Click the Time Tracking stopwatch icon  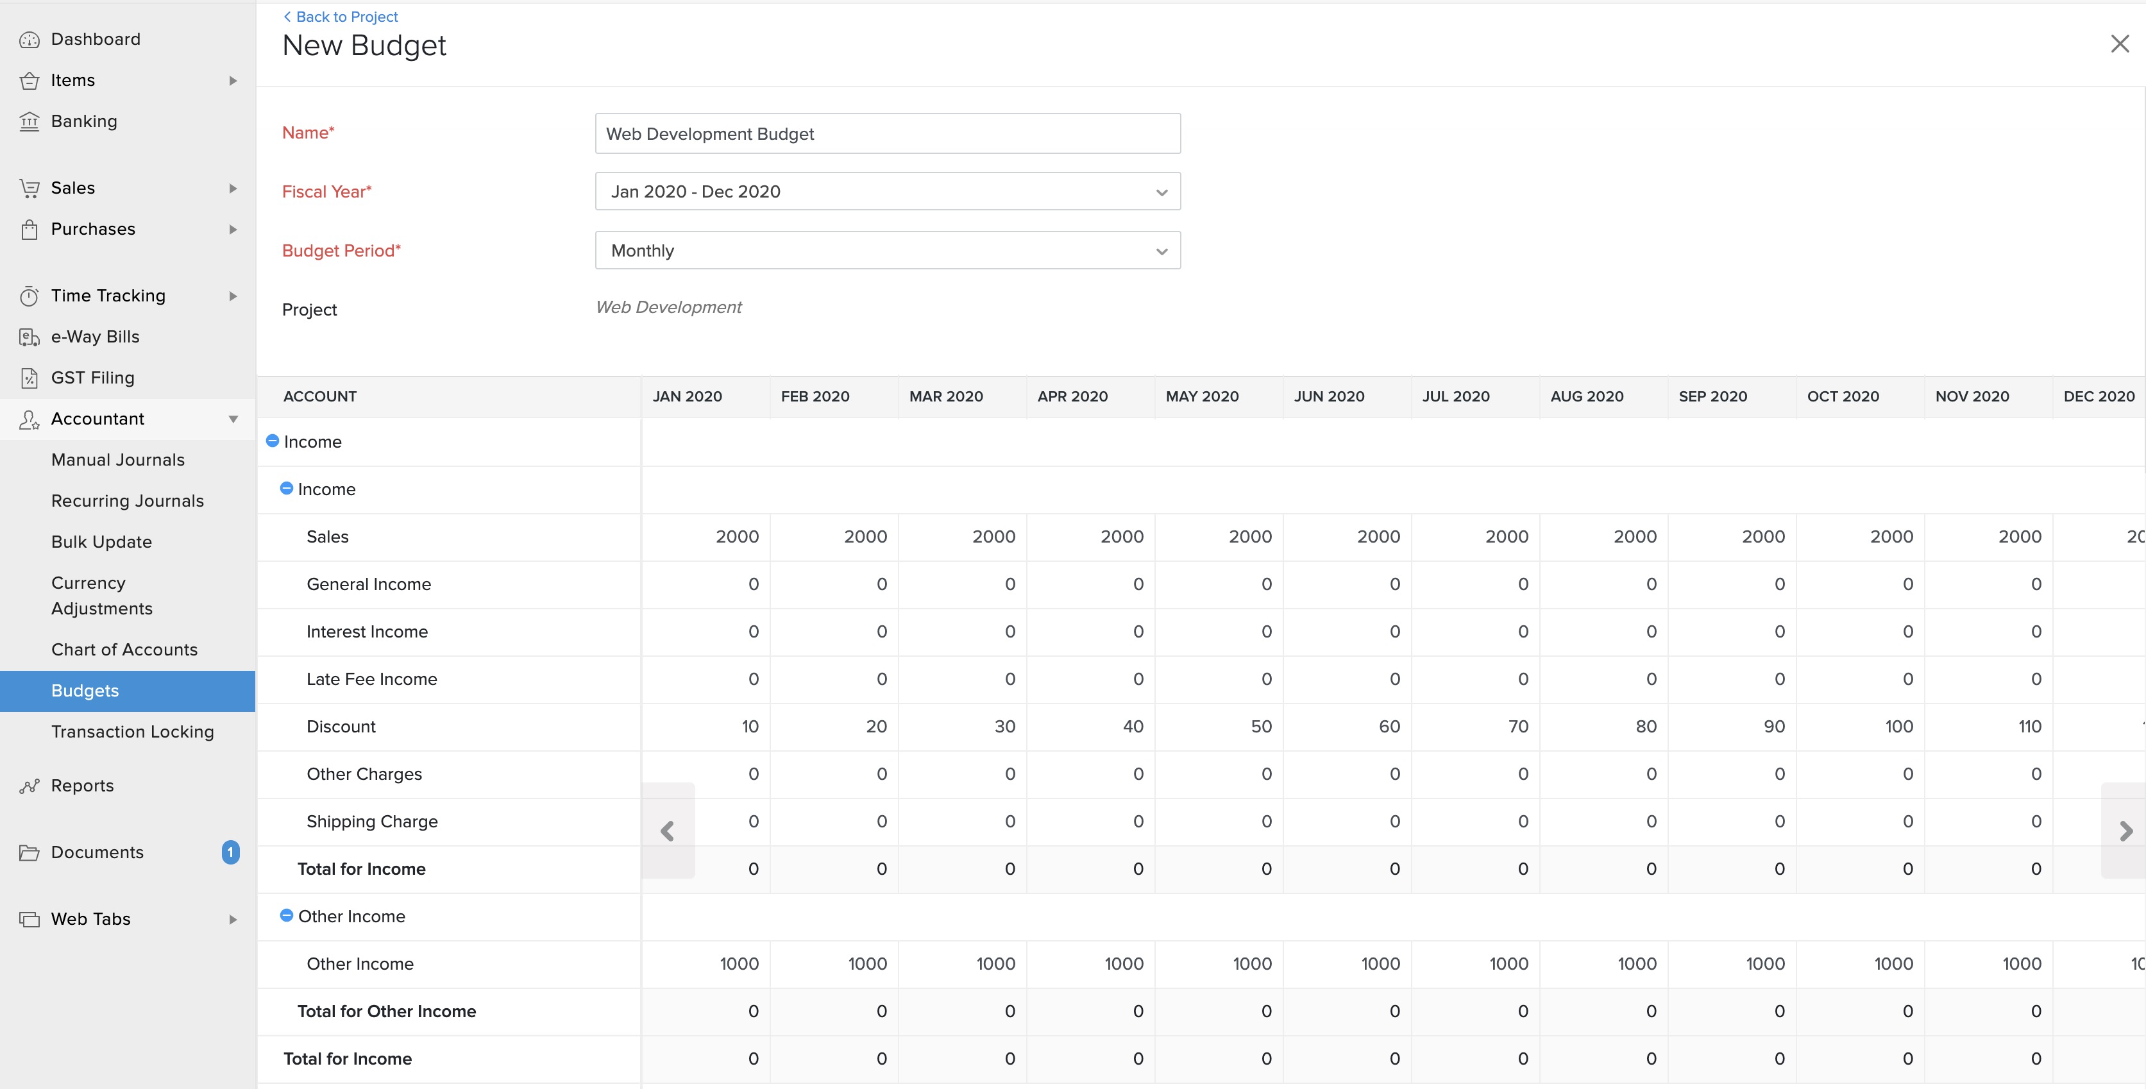(29, 296)
